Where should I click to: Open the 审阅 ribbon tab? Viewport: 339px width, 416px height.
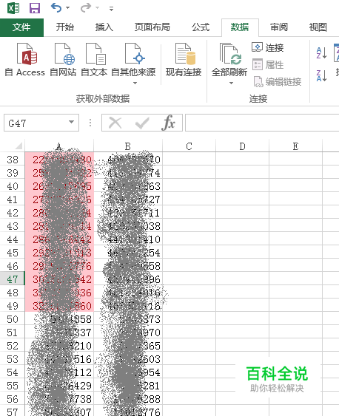[x=279, y=27]
